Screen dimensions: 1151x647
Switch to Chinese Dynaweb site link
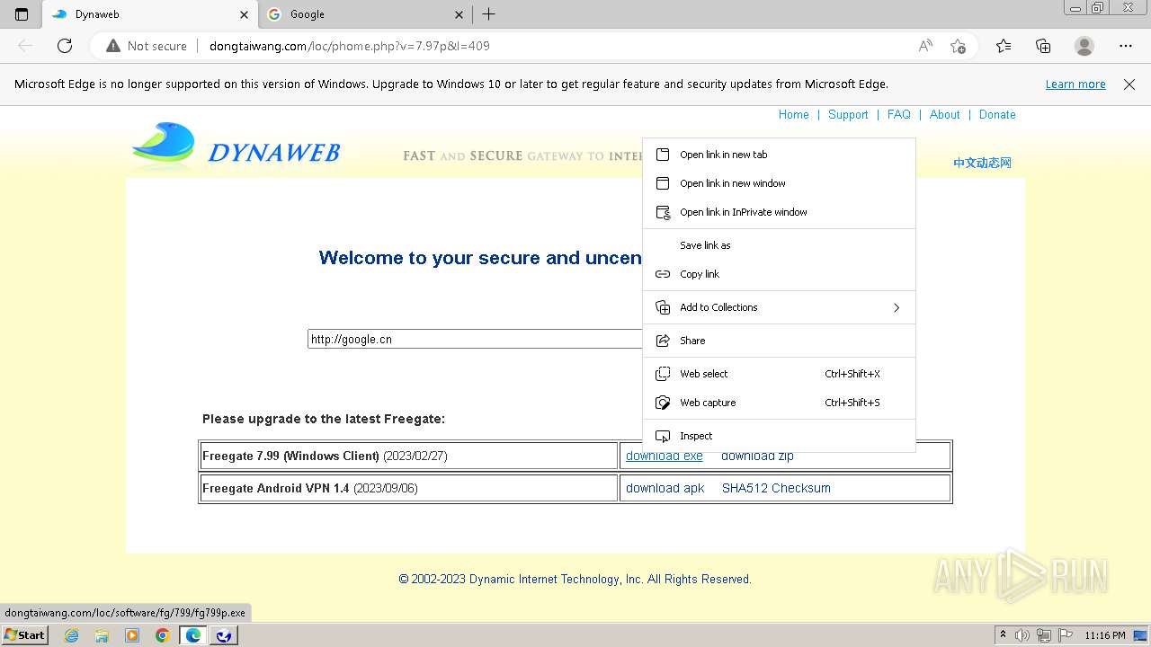point(982,163)
